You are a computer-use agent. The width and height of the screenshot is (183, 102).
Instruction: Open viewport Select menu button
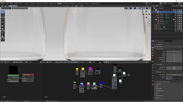click(x=18, y=8)
